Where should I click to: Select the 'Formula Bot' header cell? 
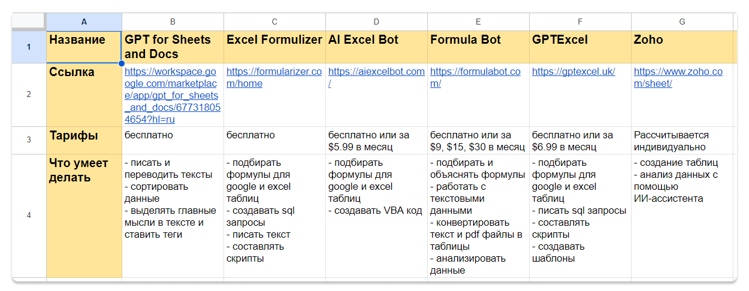click(x=478, y=47)
